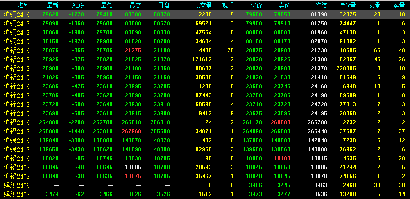This screenshot has width=410, height=199.
Task: Select the 沪锌2409 contract name
Action: point(16,113)
